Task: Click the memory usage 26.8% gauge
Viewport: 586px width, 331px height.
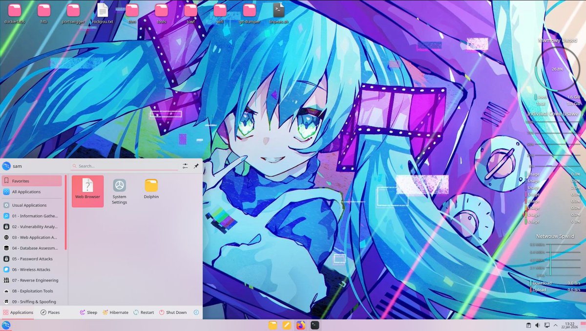Action: click(x=557, y=69)
